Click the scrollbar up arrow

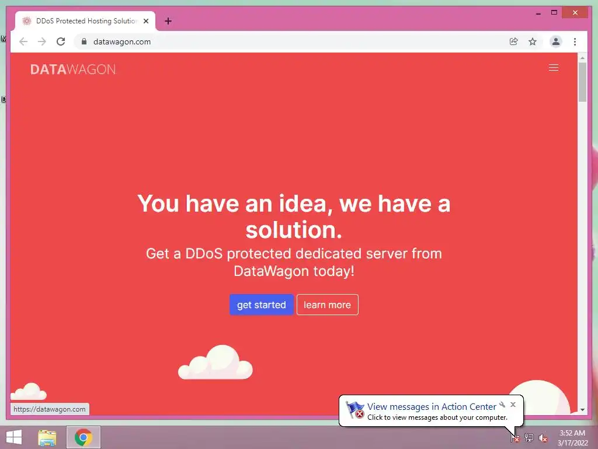click(x=582, y=58)
